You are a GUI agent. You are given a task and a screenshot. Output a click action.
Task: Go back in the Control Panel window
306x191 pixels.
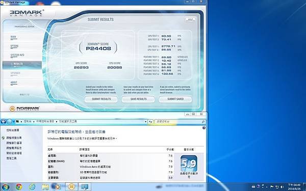4,122
